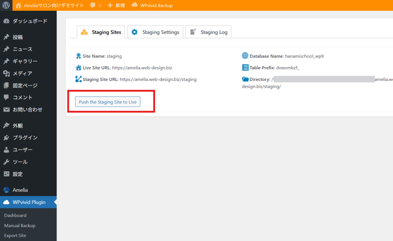Open Export Site submenu item
The width and height of the screenshot is (393, 241).
pos(15,236)
